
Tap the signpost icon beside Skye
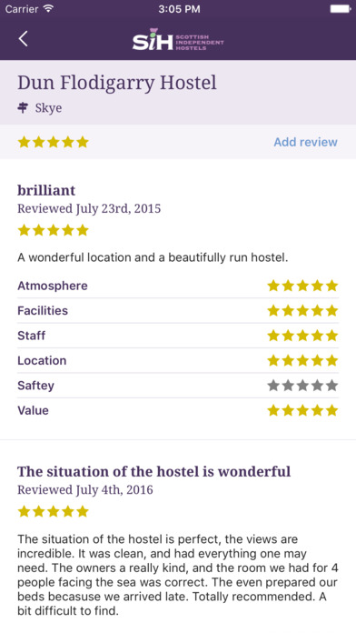(23, 108)
